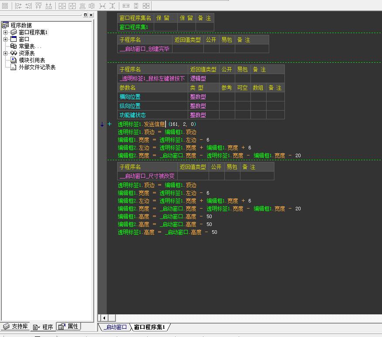
Task: Click the 窗口程序集1 tree icon
Action: pyautogui.click(x=14, y=32)
